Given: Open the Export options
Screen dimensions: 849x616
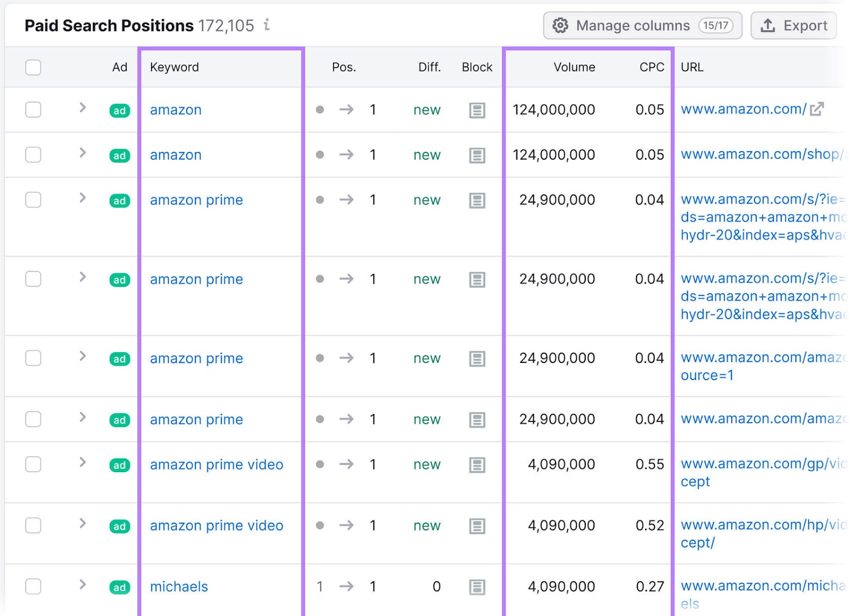Looking at the screenshot, I should [793, 25].
